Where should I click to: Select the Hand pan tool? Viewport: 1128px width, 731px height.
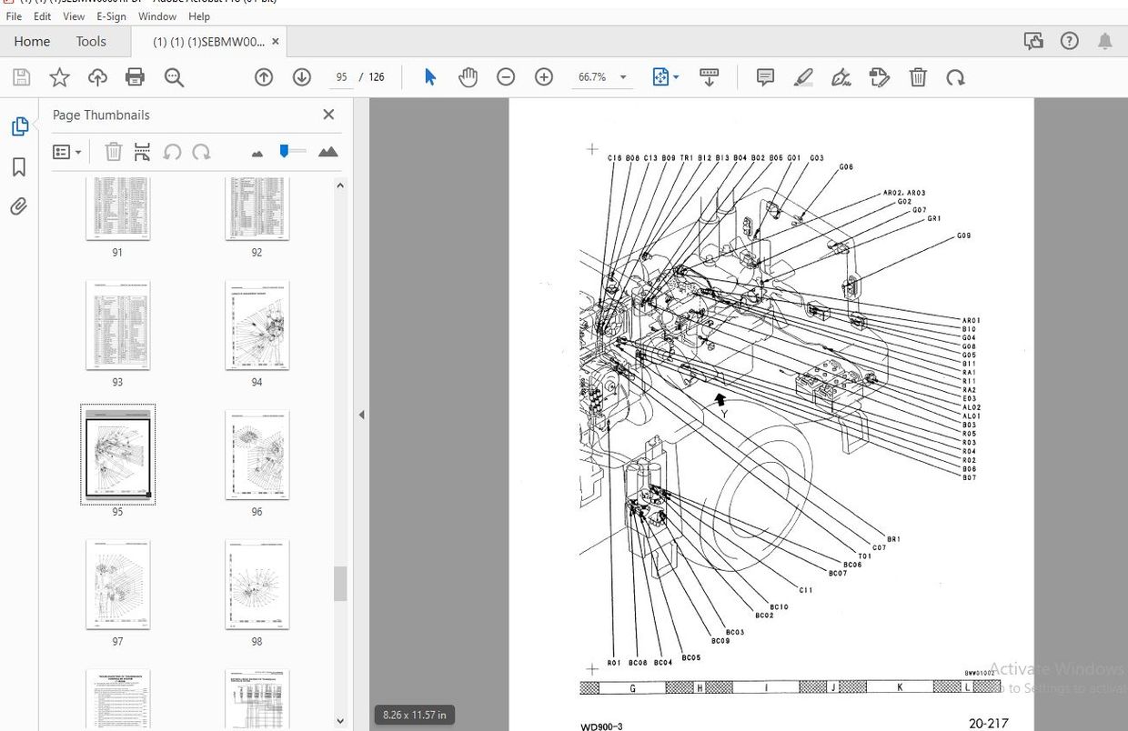tap(468, 77)
